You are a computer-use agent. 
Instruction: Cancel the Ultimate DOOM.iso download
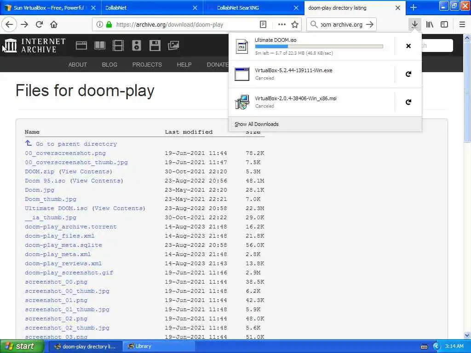coord(408,46)
